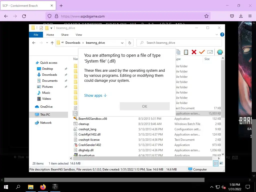
Task: Open taskbar Search magnifier
Action: coord(18,187)
